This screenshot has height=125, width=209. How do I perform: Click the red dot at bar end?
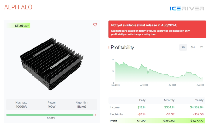(95, 115)
